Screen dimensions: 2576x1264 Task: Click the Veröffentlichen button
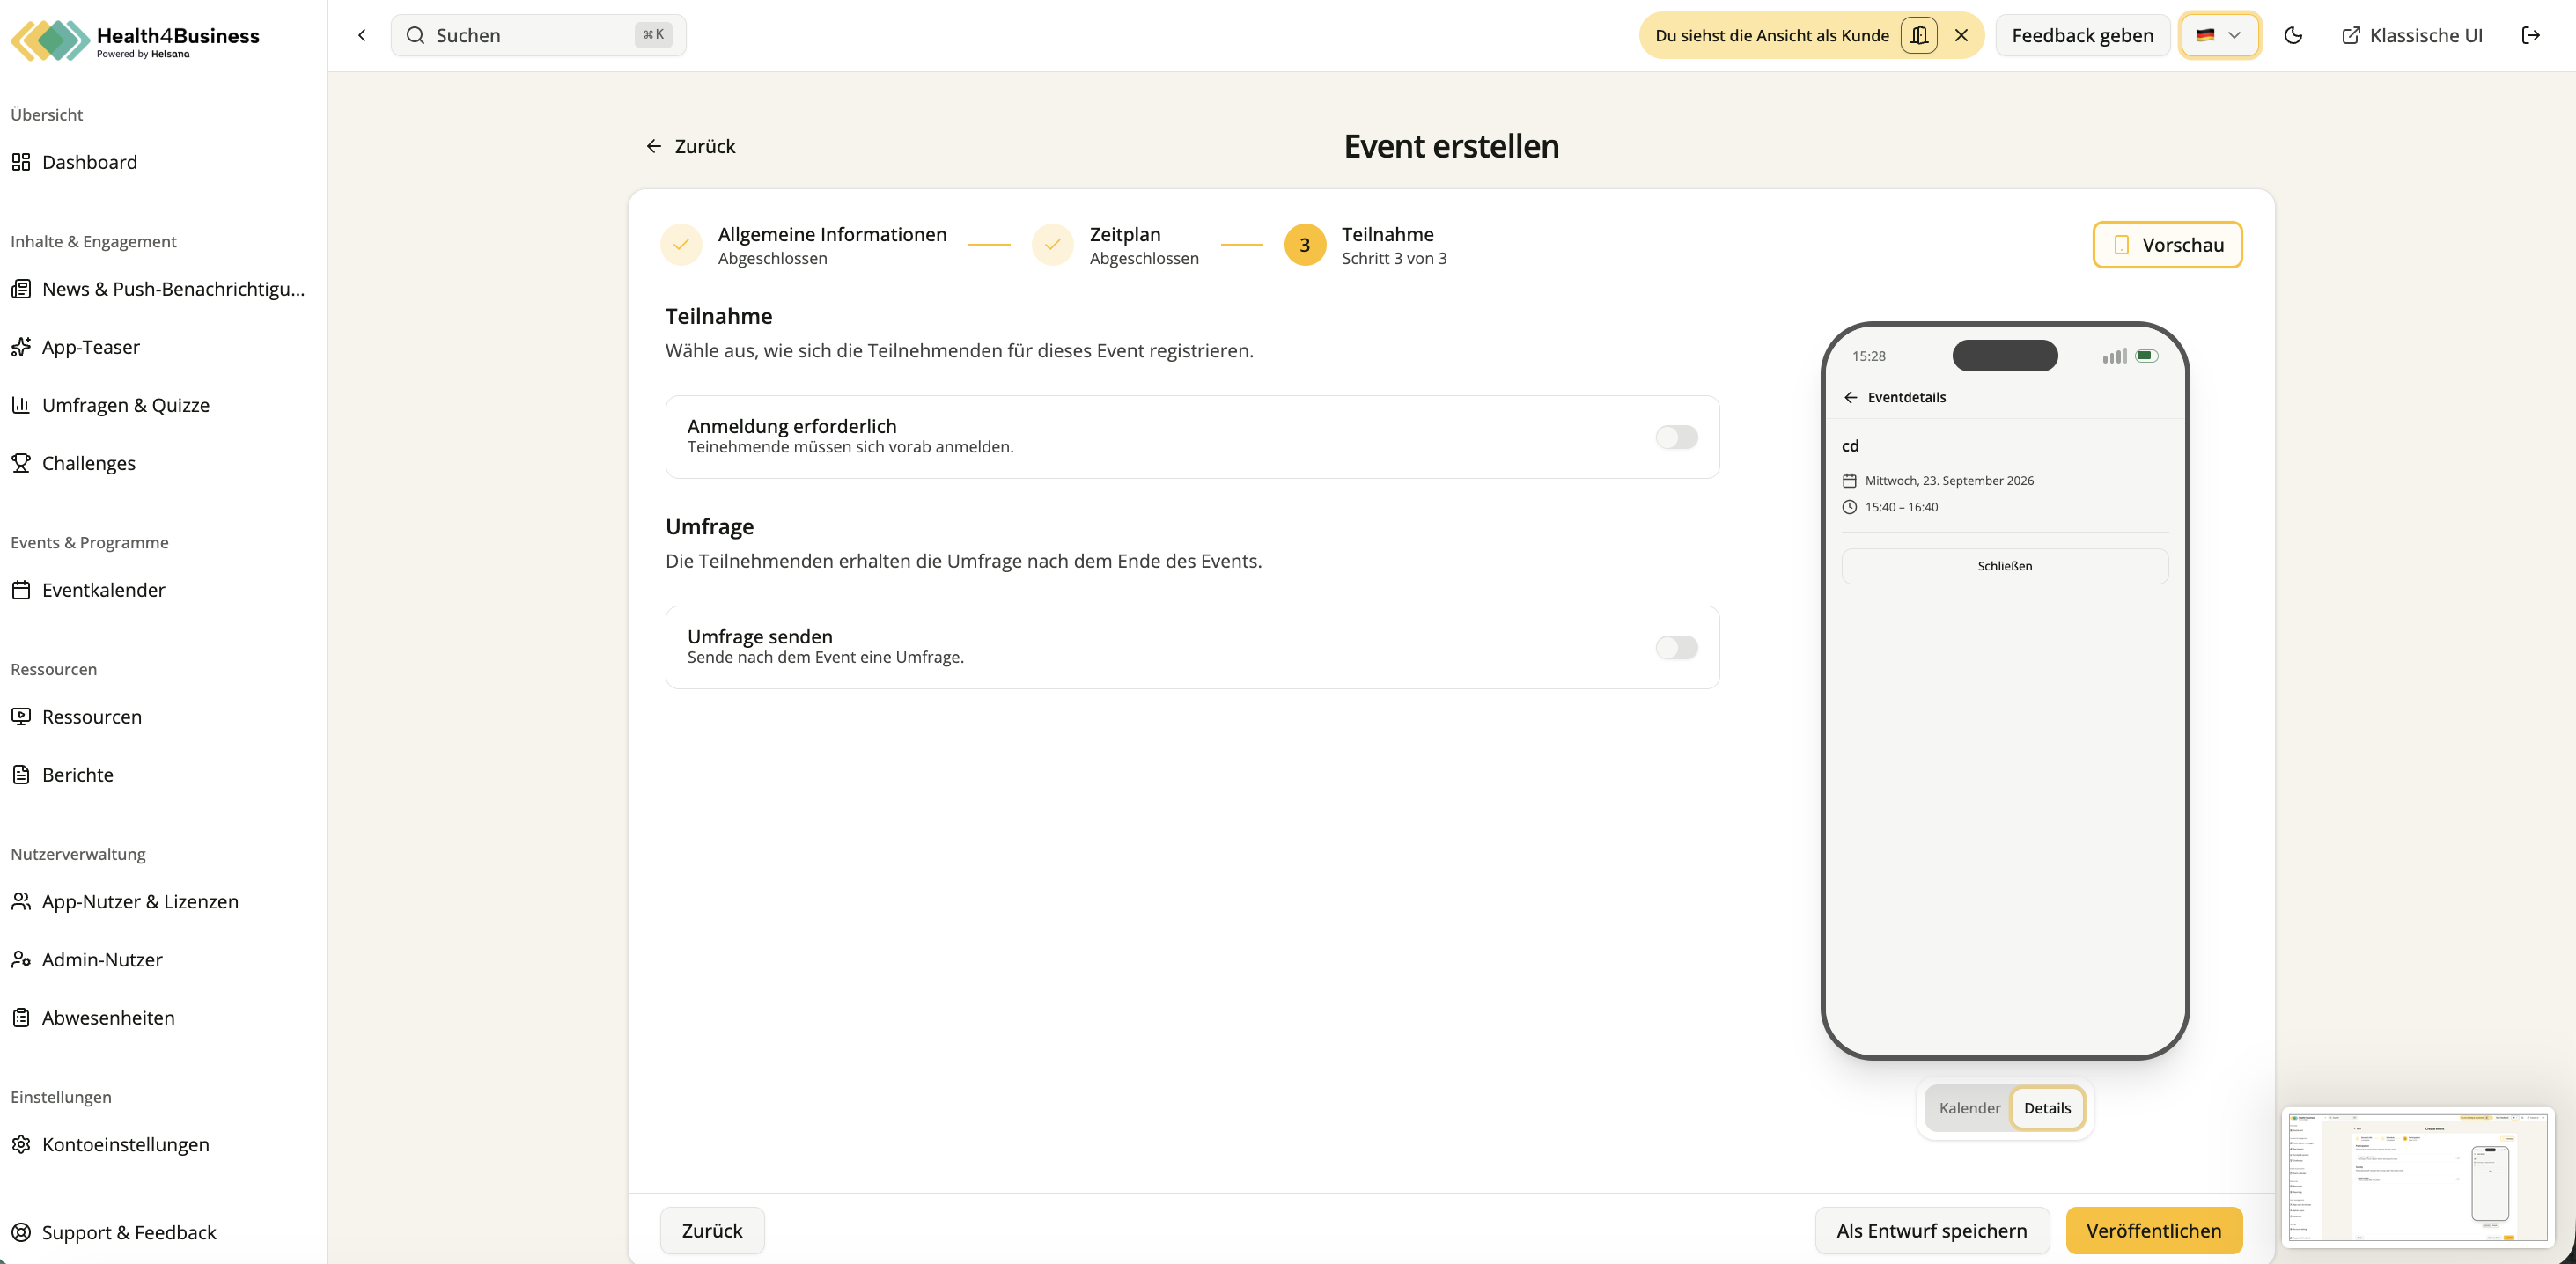[x=2153, y=1230]
